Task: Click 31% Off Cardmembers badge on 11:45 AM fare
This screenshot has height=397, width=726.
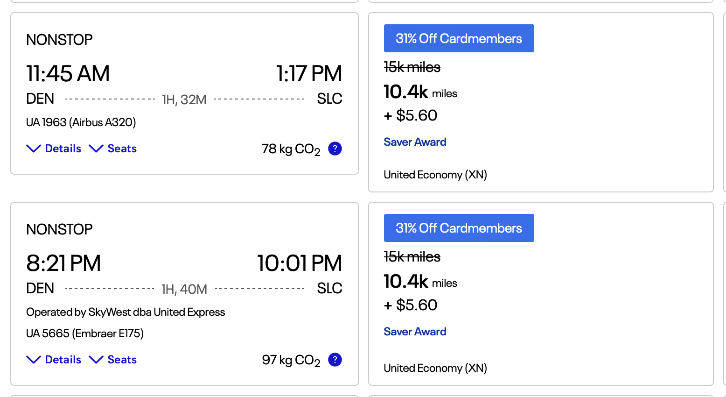Action: pos(459,38)
